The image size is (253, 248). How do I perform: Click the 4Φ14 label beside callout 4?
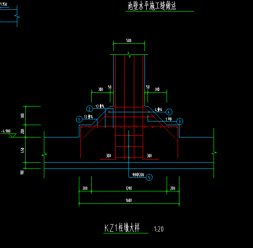pos(159,110)
